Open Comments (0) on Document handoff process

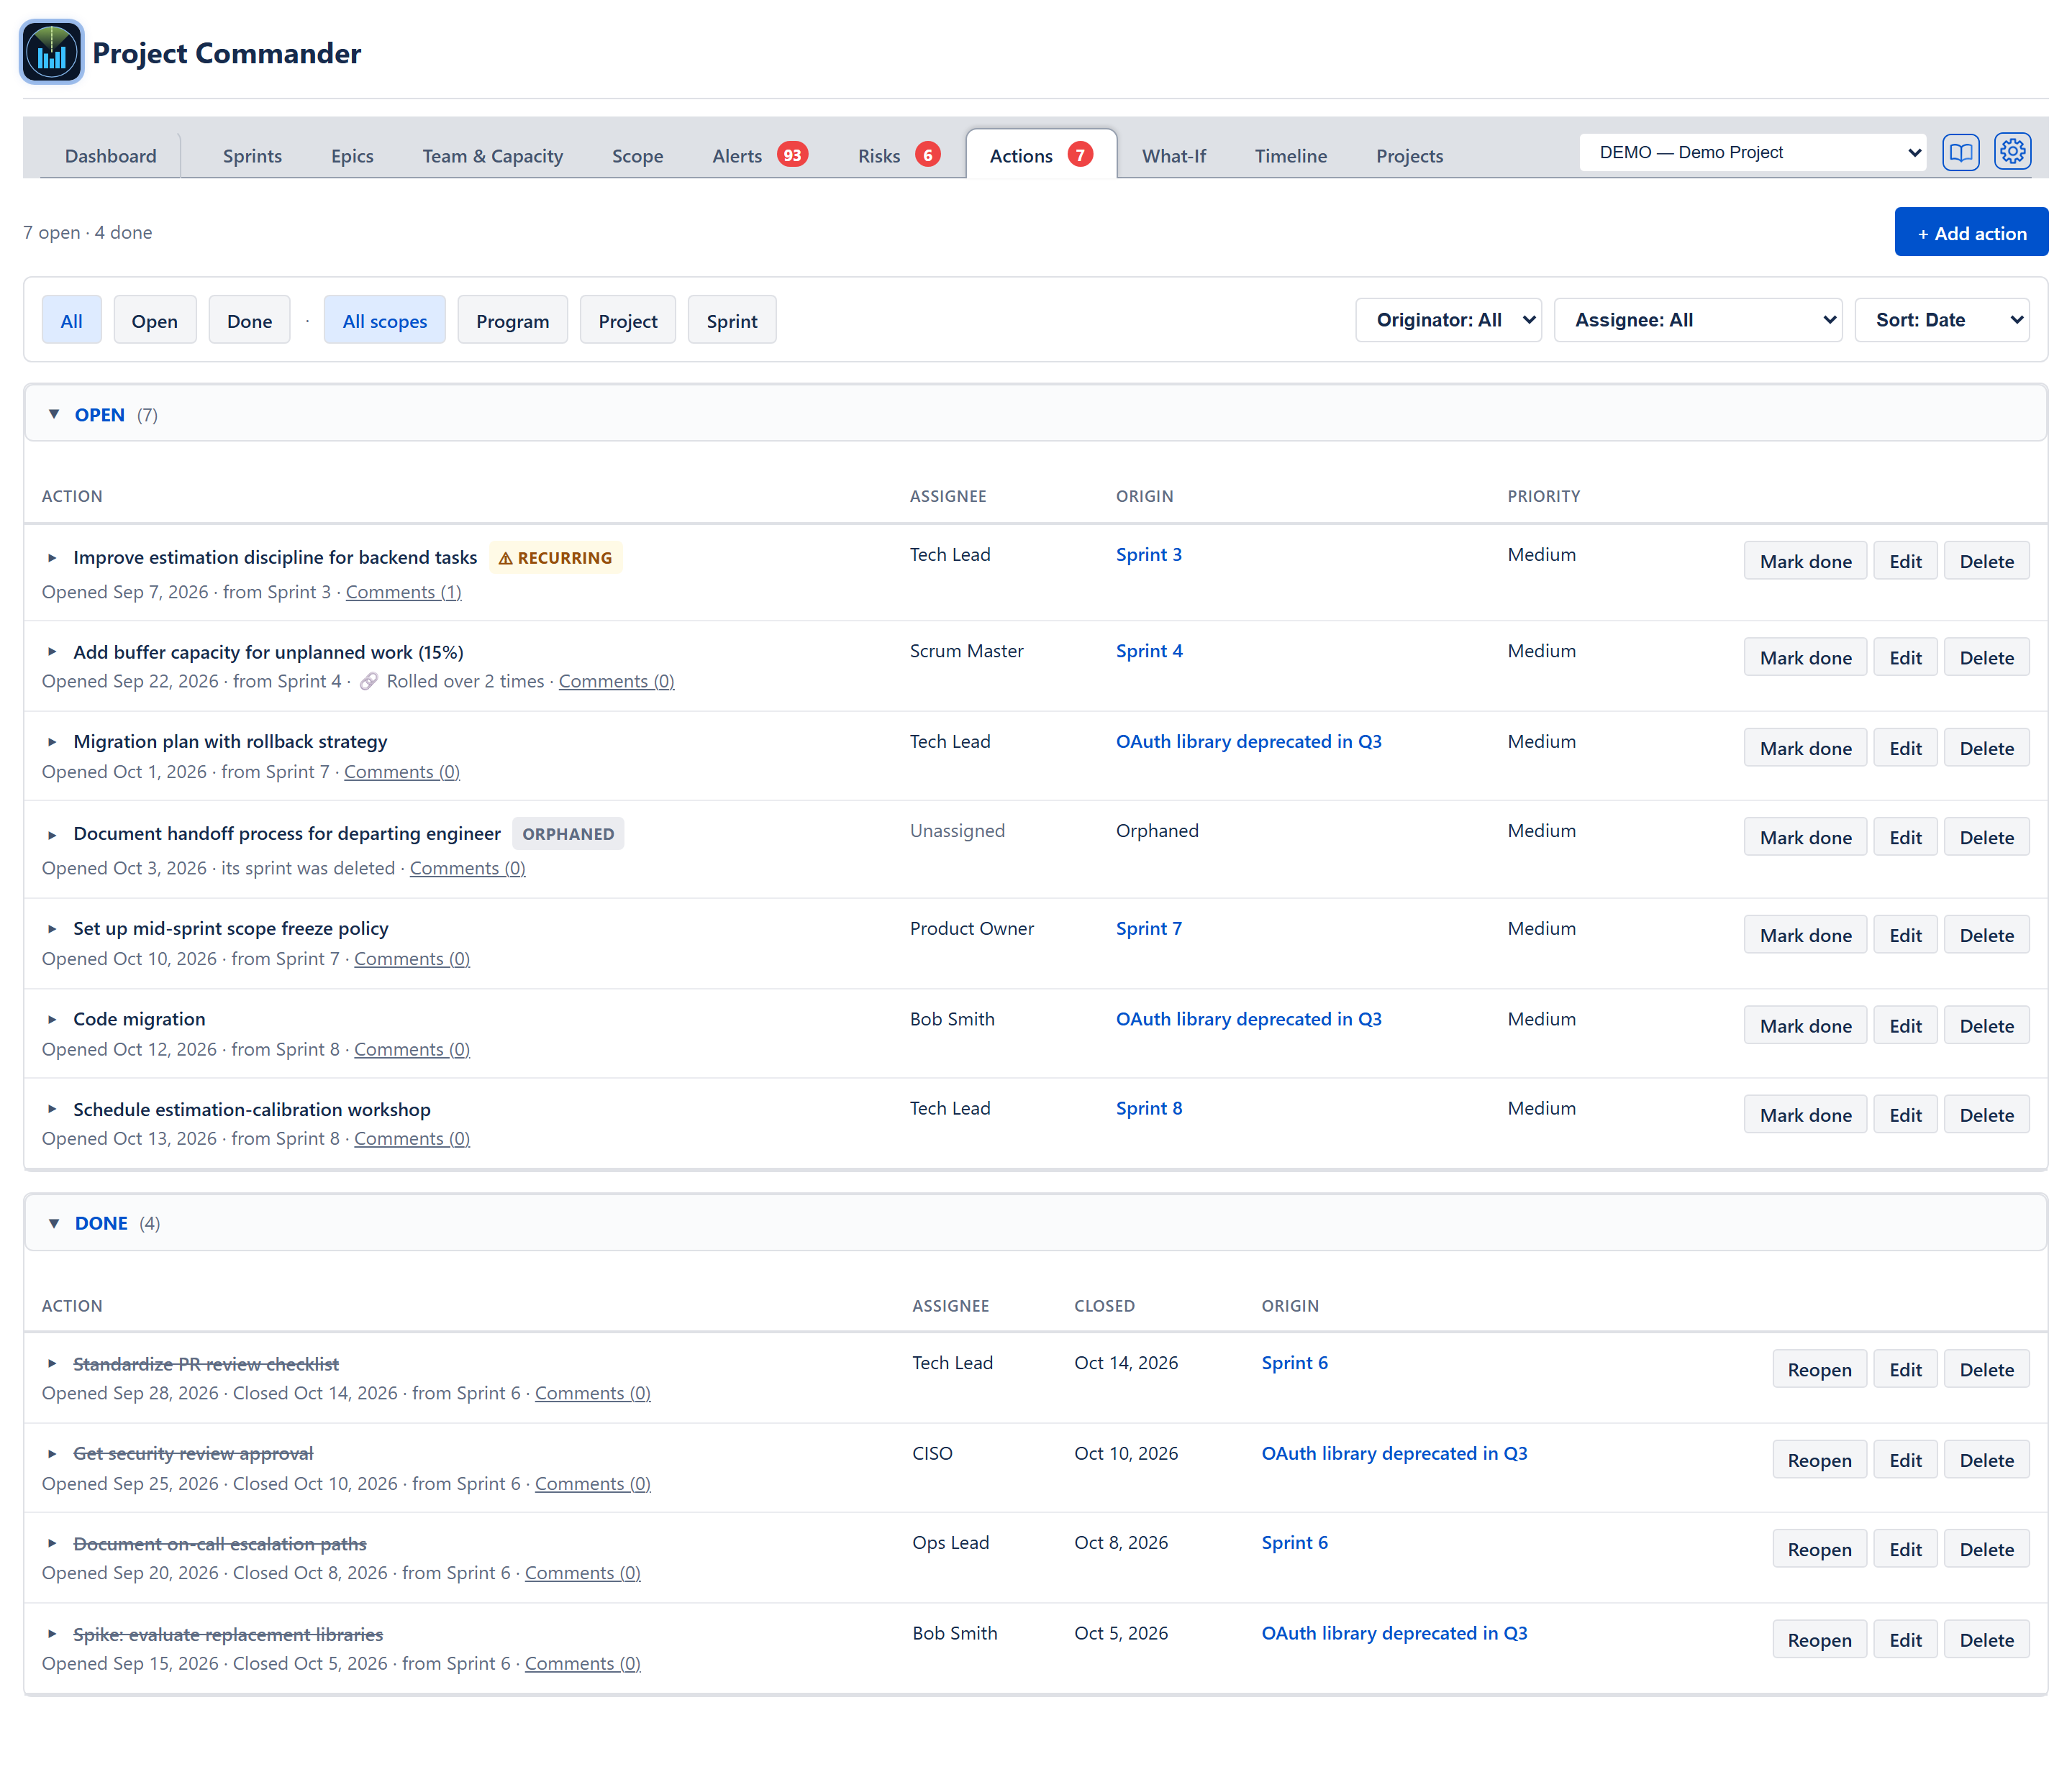click(467, 867)
